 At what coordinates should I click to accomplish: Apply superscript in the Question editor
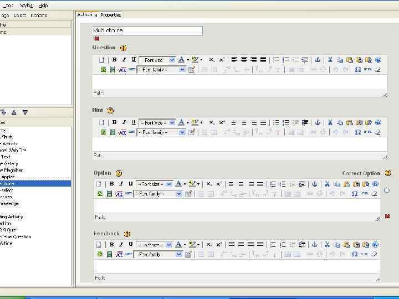point(222,60)
